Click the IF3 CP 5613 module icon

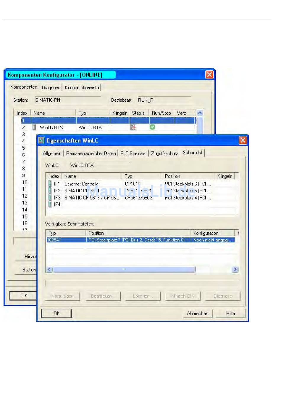[50, 197]
